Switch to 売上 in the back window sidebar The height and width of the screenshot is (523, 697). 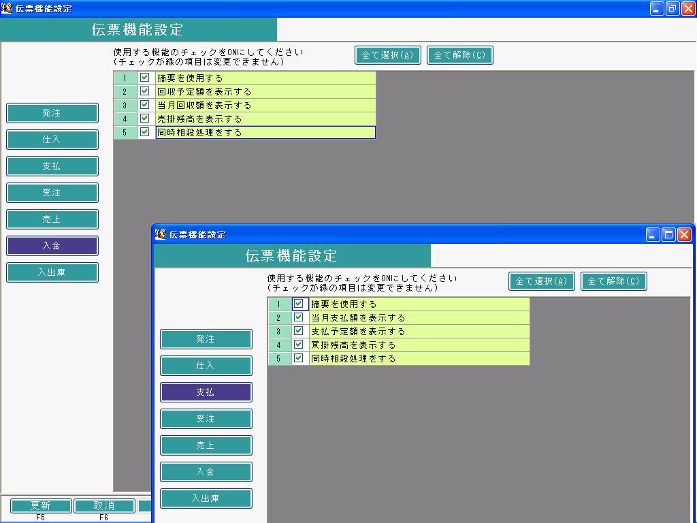(x=52, y=219)
